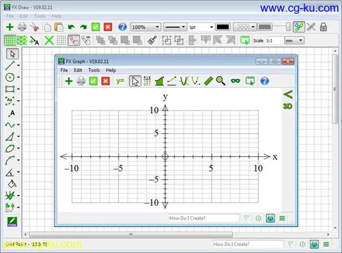
Task: Open the mm units dropdown
Action: (295, 41)
